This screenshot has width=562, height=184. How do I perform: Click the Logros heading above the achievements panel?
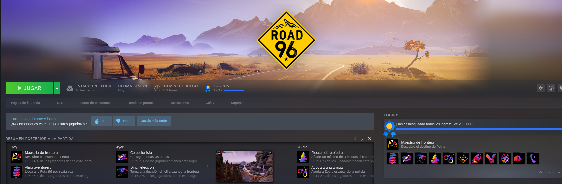[x=392, y=115]
